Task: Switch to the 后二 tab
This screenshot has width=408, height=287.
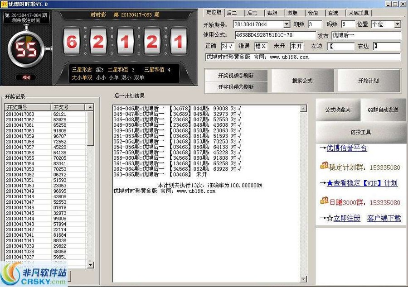Action: 232,13
